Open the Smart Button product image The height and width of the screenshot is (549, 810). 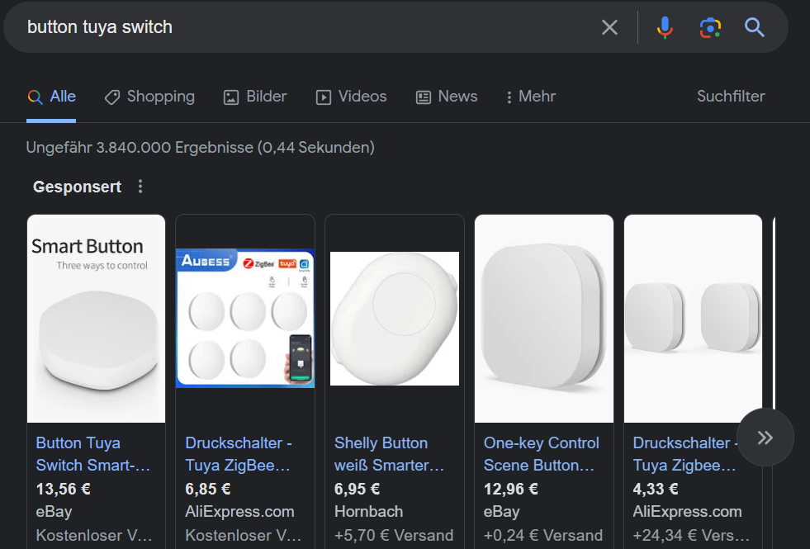[96, 319]
